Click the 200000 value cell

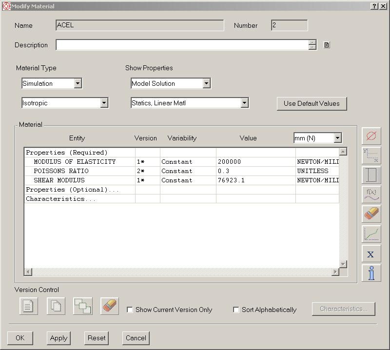point(255,162)
